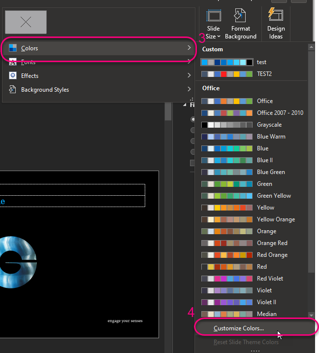Click the color list scroll down arrow
319x353 pixels.
(311, 315)
